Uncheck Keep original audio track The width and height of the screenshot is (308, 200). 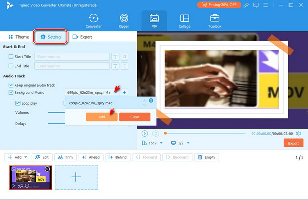point(11,85)
